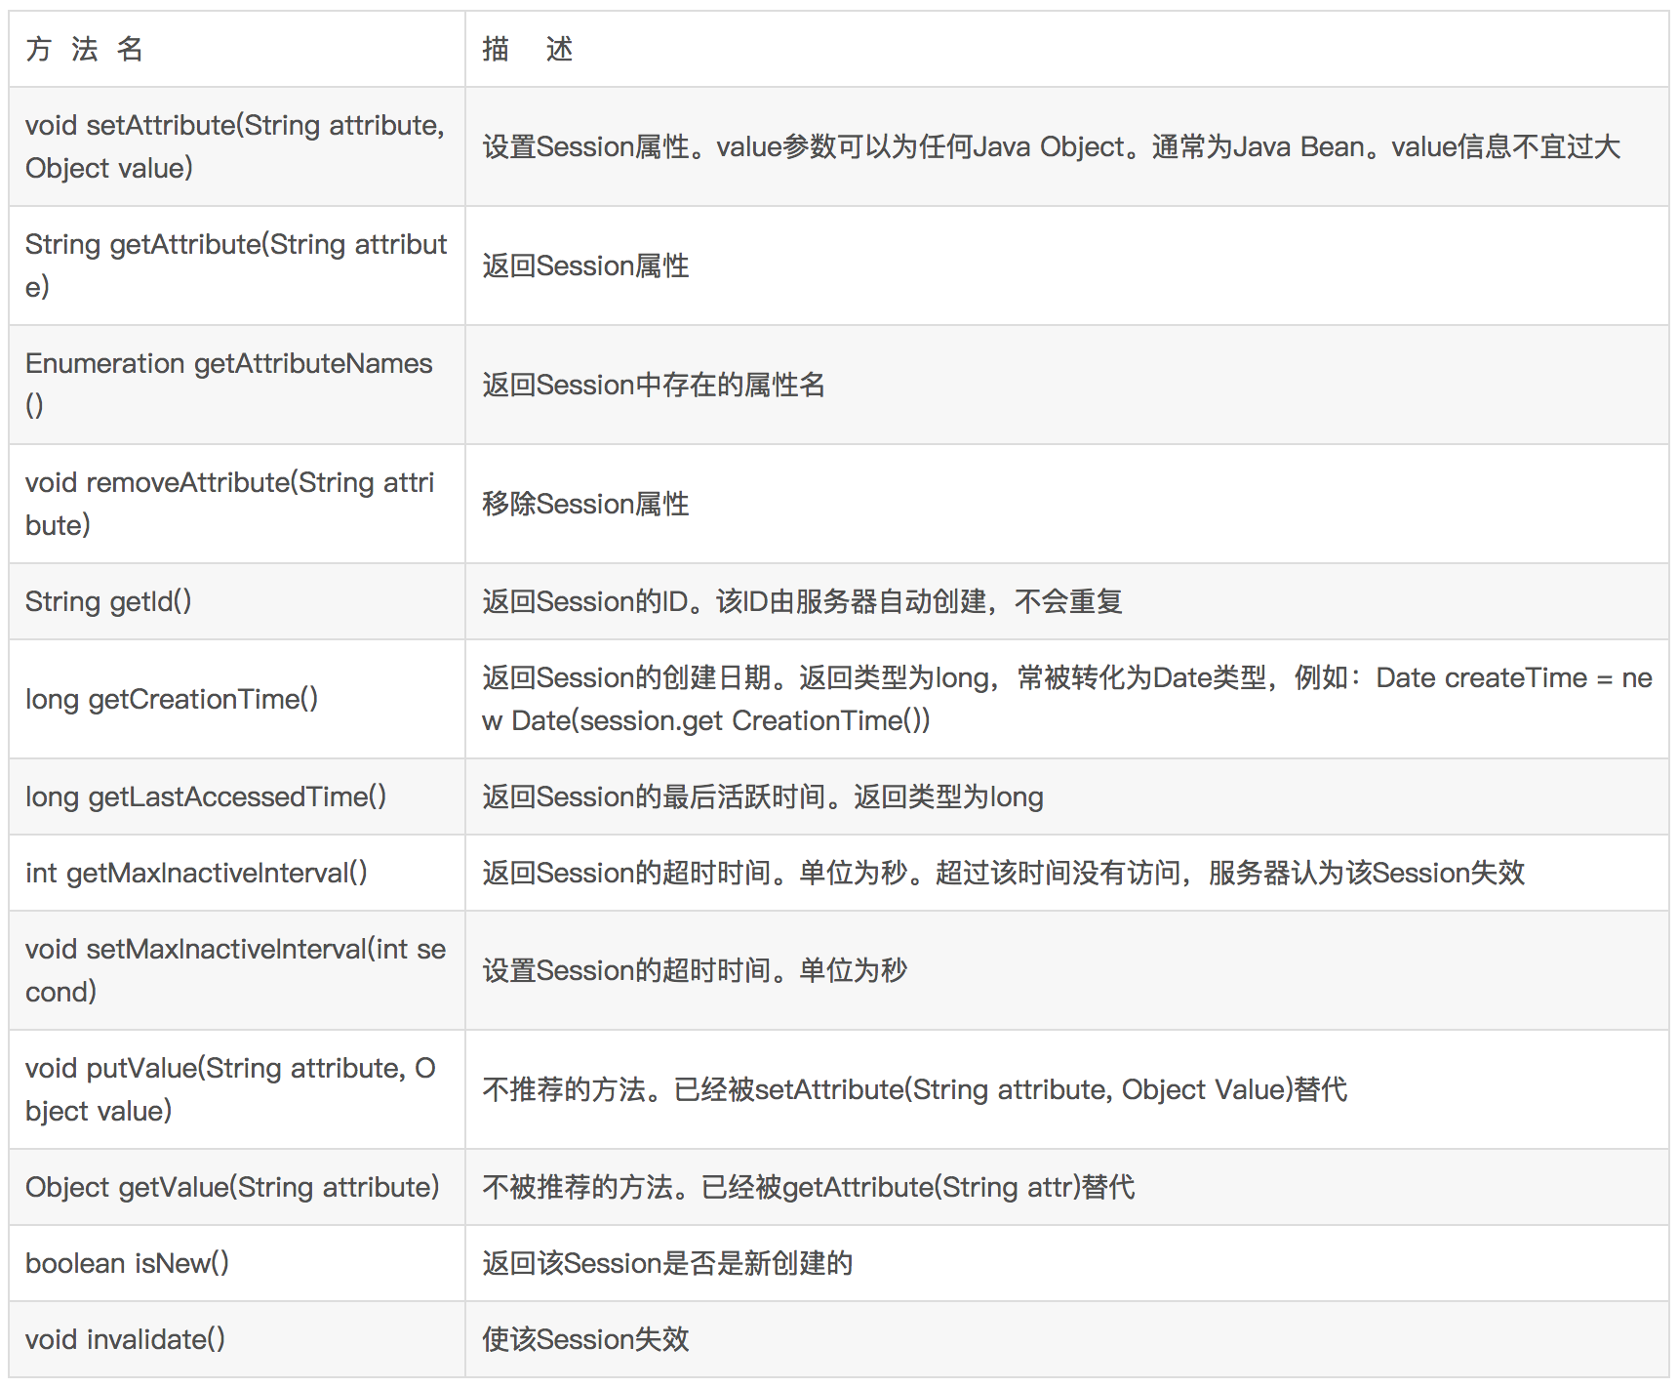Select the void setMaxInactiveInterval(int second) cell
Image resolution: width=1678 pixels, height=1388 pixels.
click(x=237, y=970)
